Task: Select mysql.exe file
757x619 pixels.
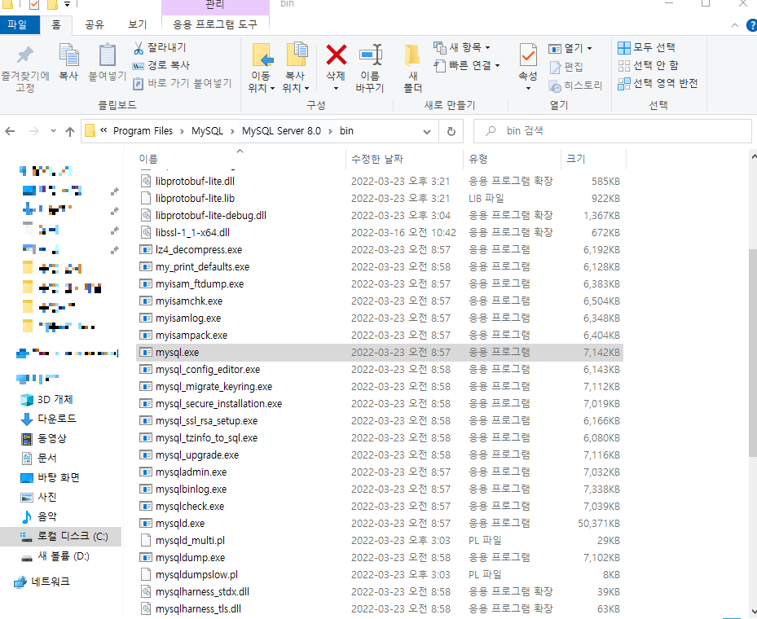Action: 380,353
